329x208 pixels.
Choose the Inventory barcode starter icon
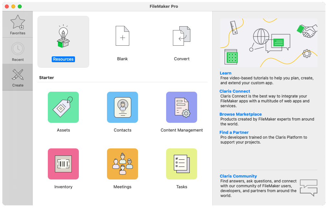[63, 164]
